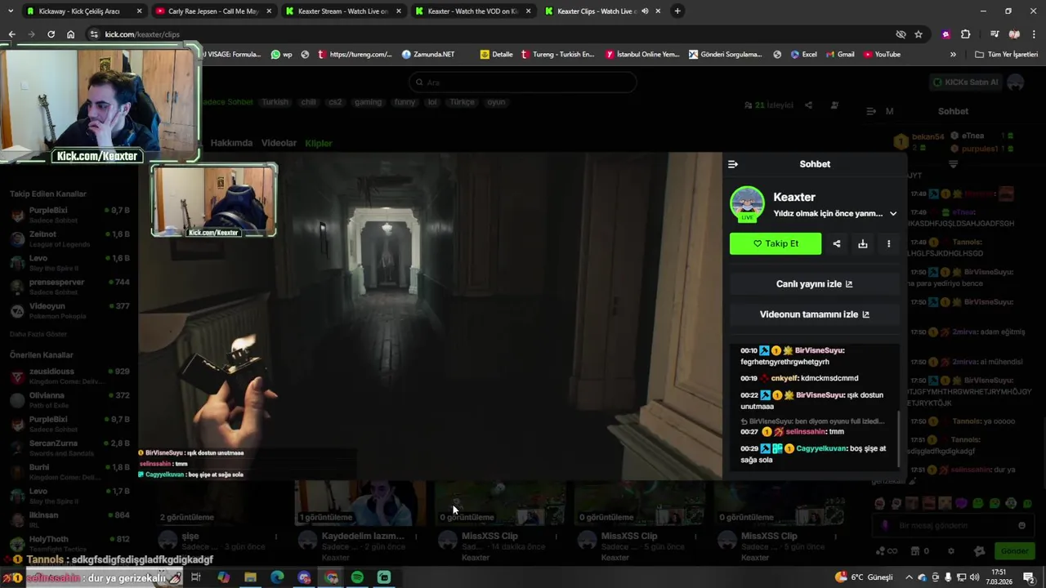Image resolution: width=1046 pixels, height=588 pixels.
Task: Open the Olivianna recommended channel
Action: point(69,400)
